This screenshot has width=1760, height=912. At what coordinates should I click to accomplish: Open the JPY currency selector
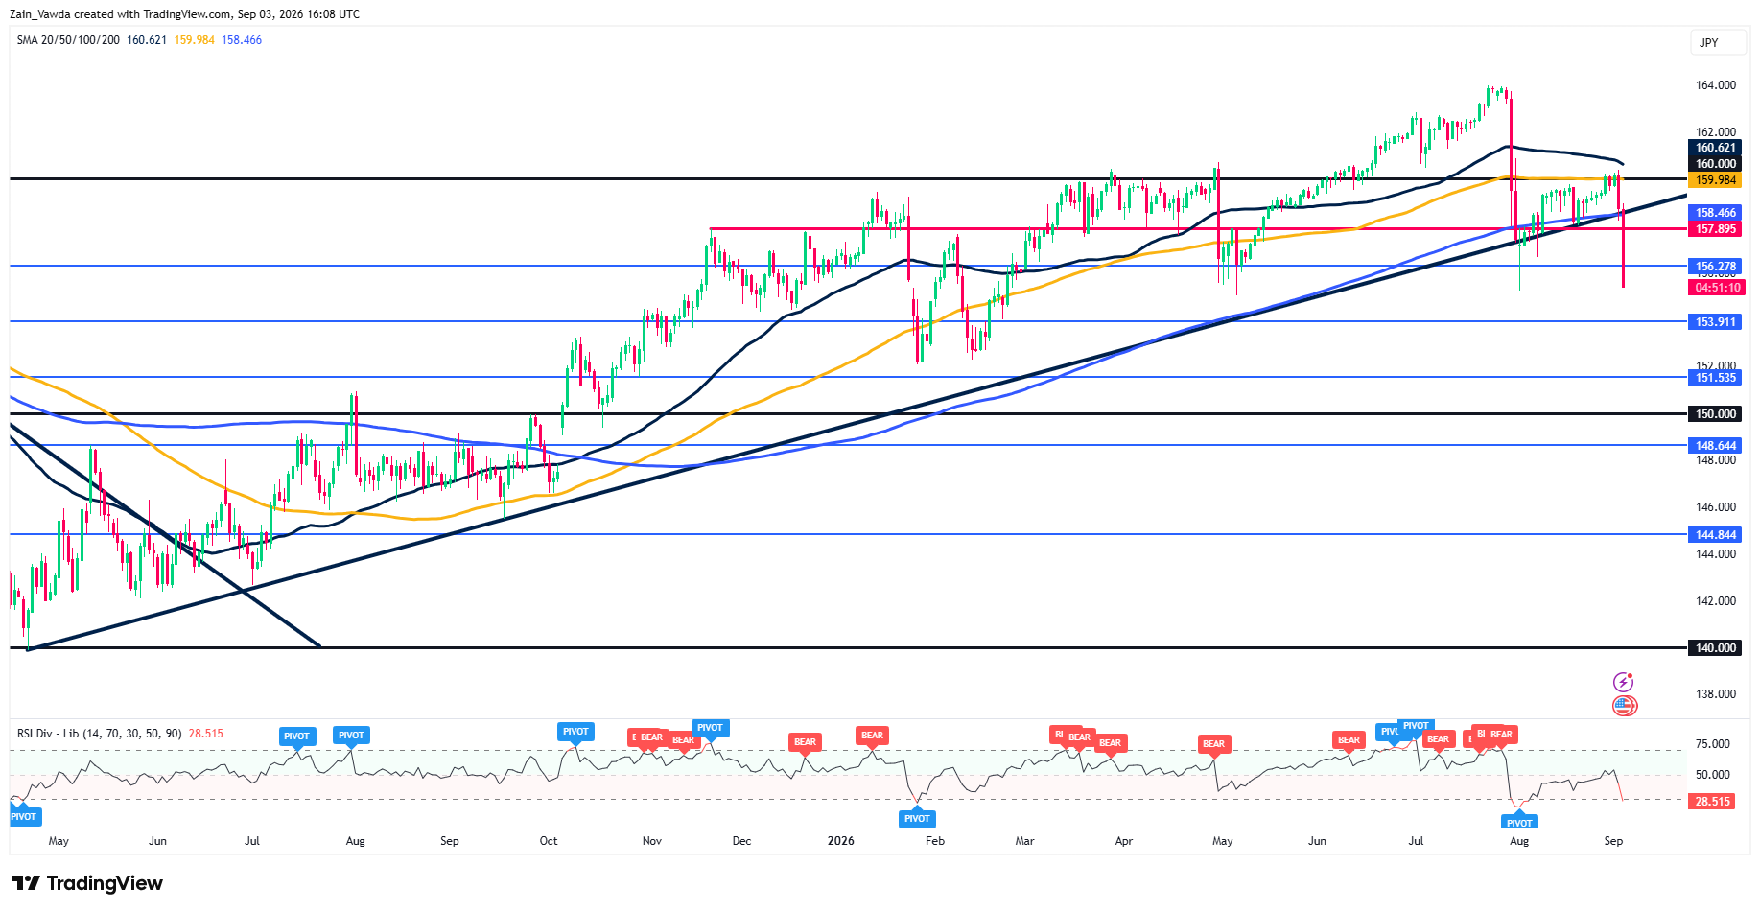pyautogui.click(x=1716, y=42)
